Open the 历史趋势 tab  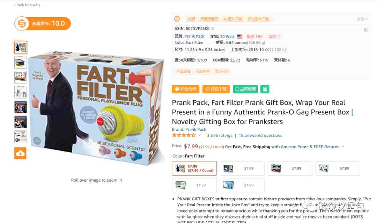tap(203, 71)
